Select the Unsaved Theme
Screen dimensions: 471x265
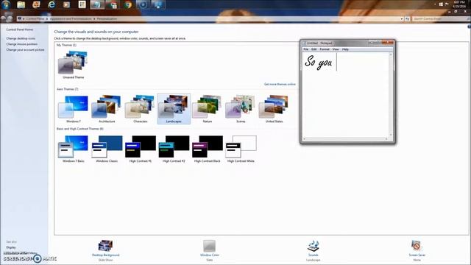[x=74, y=65]
